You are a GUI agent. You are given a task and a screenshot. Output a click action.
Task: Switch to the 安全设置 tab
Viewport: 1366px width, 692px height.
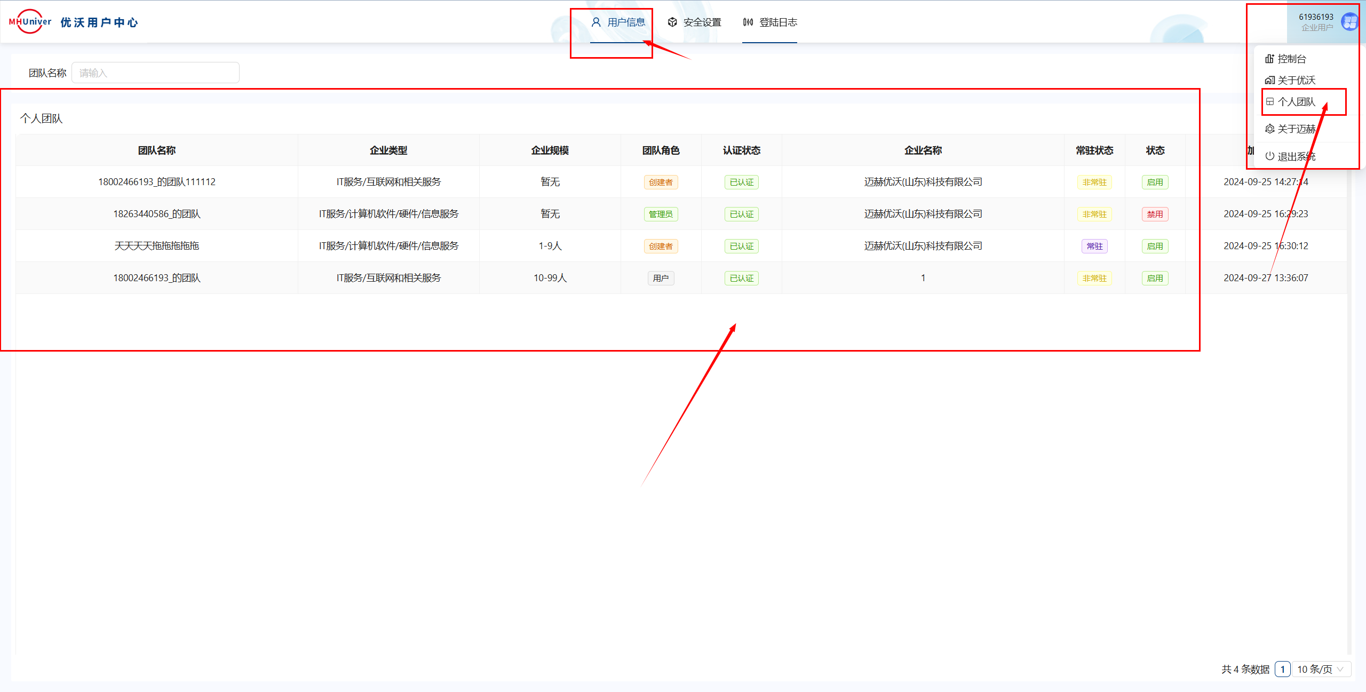click(x=702, y=22)
